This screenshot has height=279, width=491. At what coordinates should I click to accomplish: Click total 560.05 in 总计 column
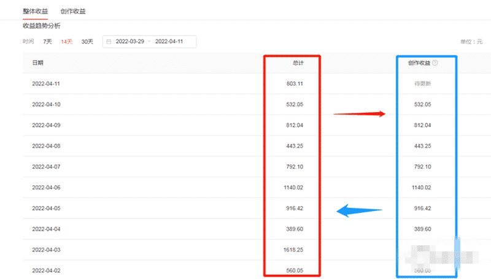(x=295, y=270)
